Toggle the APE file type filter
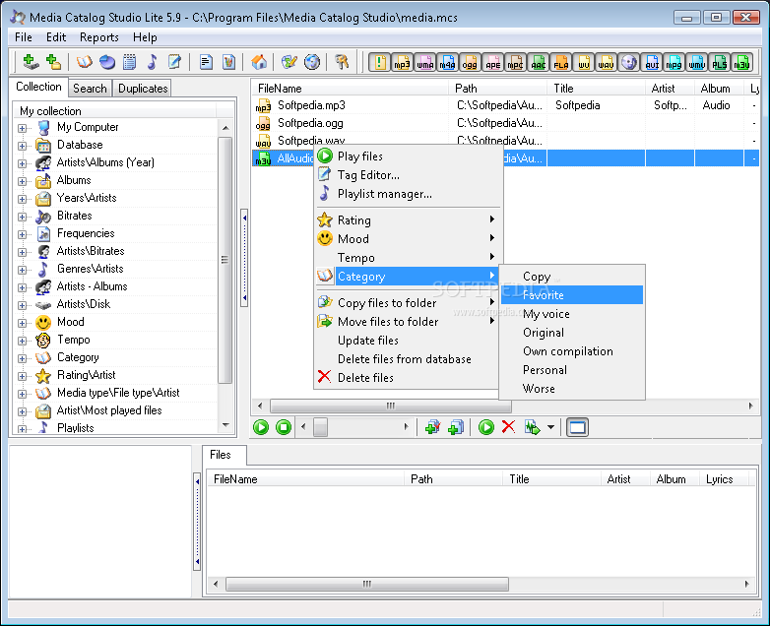Viewport: 770px width, 626px height. (492, 62)
